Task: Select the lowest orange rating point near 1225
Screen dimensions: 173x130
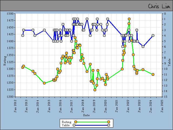Action: (x=95, y=90)
